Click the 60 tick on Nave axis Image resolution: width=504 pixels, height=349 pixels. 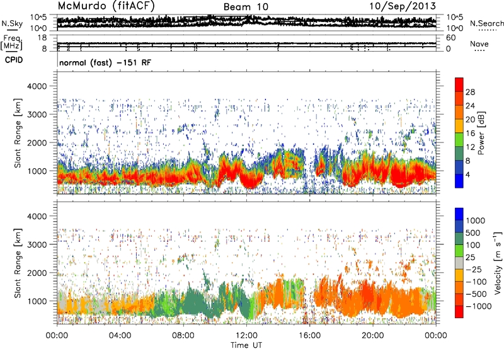coord(450,38)
